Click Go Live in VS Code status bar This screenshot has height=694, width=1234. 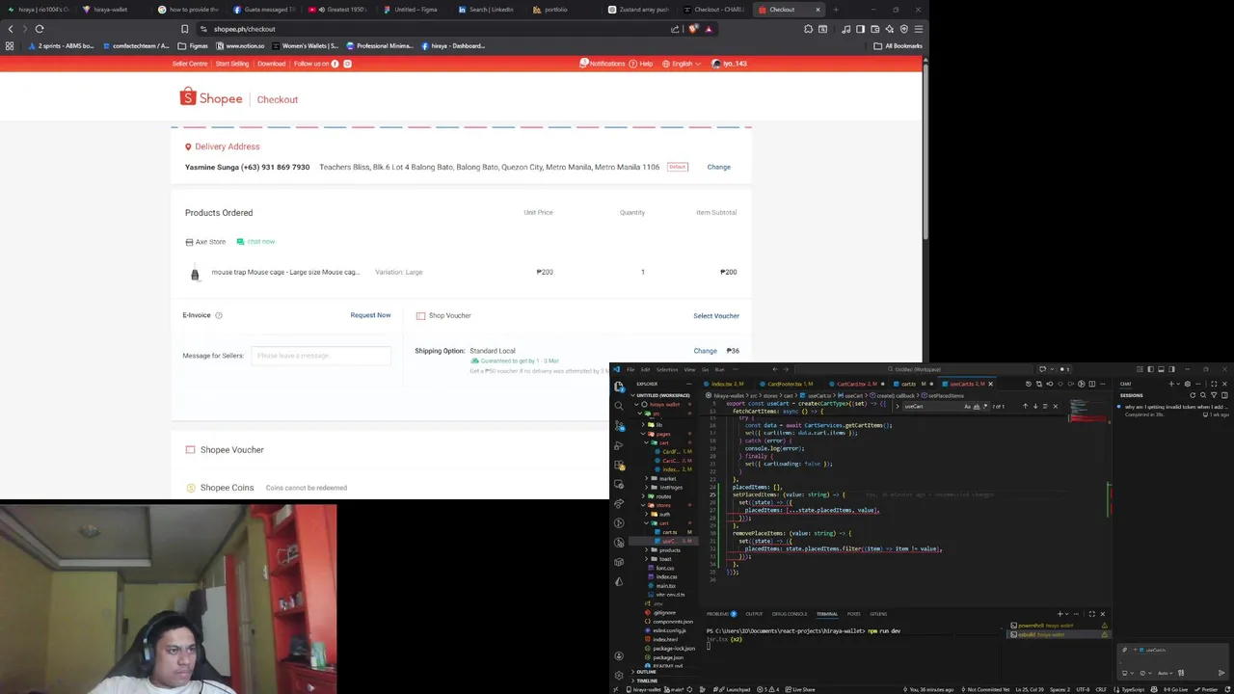pos(1176,689)
